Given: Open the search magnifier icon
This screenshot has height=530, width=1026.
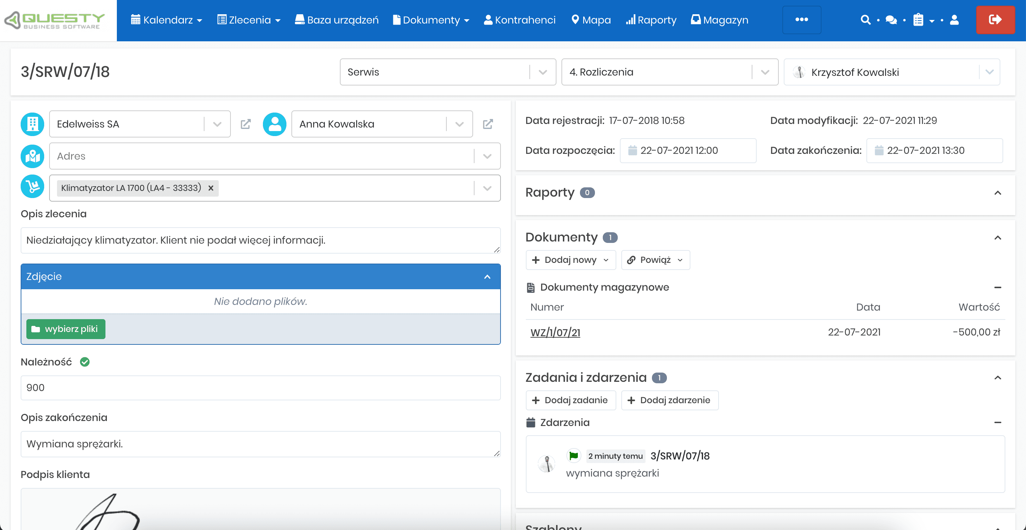Looking at the screenshot, I should [x=865, y=20].
